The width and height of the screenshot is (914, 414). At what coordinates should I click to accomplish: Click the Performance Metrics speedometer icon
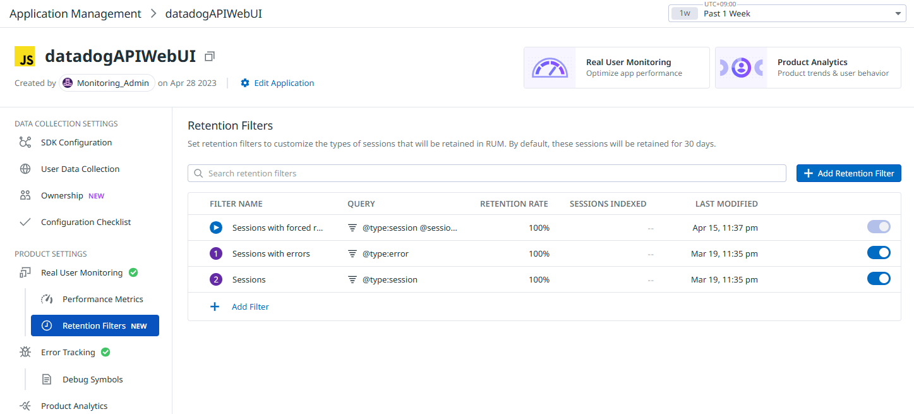tap(47, 299)
